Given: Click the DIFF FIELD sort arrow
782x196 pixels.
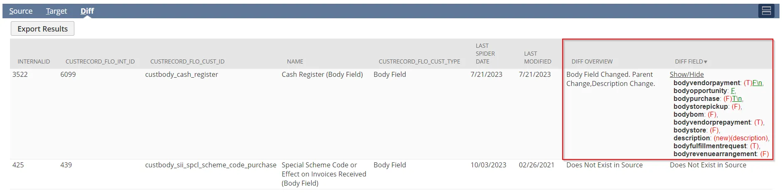Looking at the screenshot, I should pyautogui.click(x=706, y=62).
